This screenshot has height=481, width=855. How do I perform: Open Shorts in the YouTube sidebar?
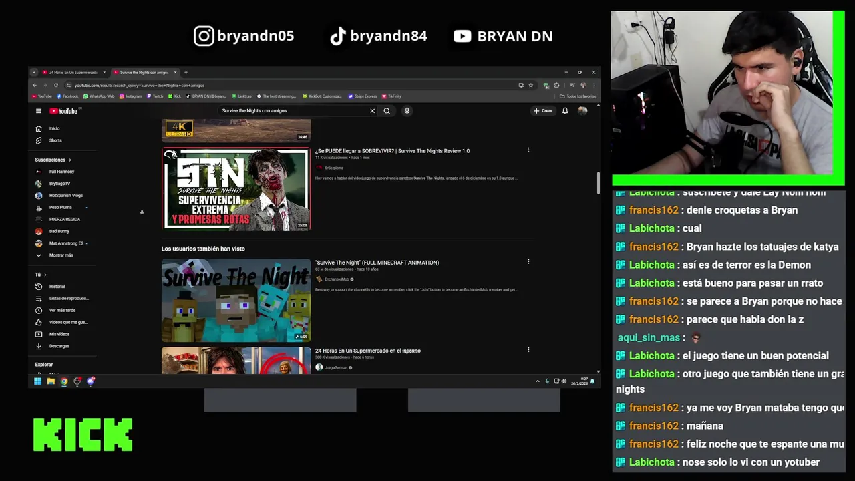[x=49, y=140]
